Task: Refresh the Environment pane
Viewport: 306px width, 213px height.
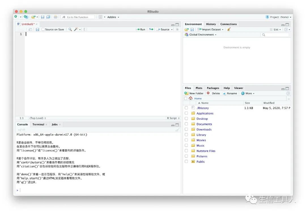Action: coord(286,29)
